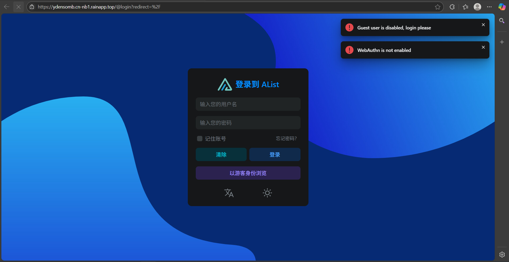View site information lock icon
This screenshot has width=509, height=262.
[32, 7]
